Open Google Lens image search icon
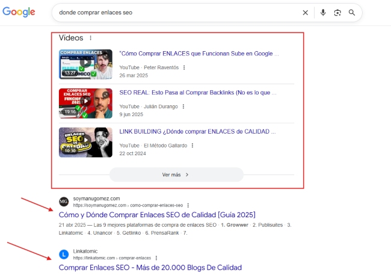This screenshot has height=275, width=391. [x=337, y=13]
